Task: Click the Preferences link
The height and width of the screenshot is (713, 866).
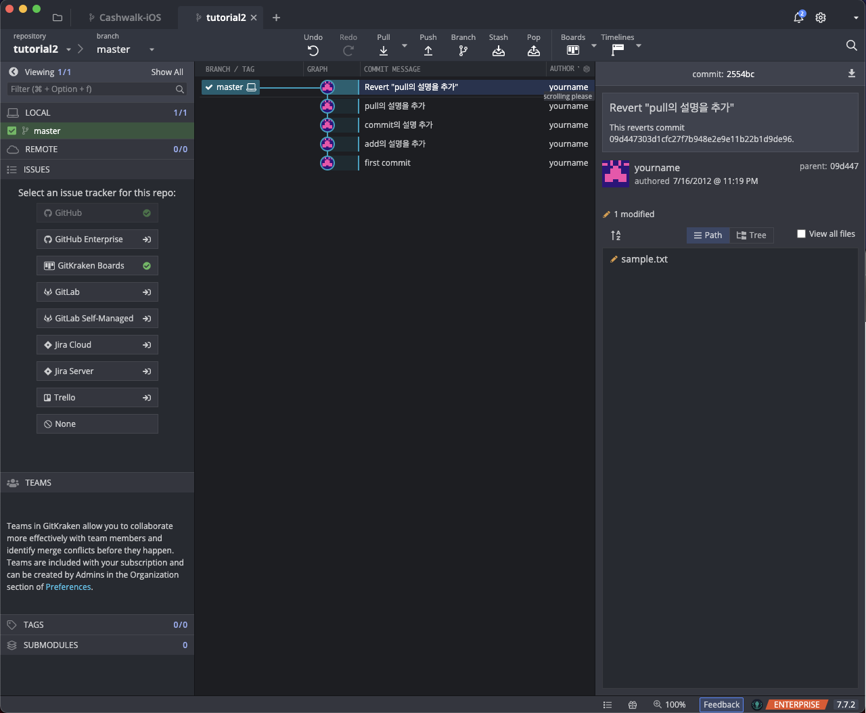Action: 68,587
